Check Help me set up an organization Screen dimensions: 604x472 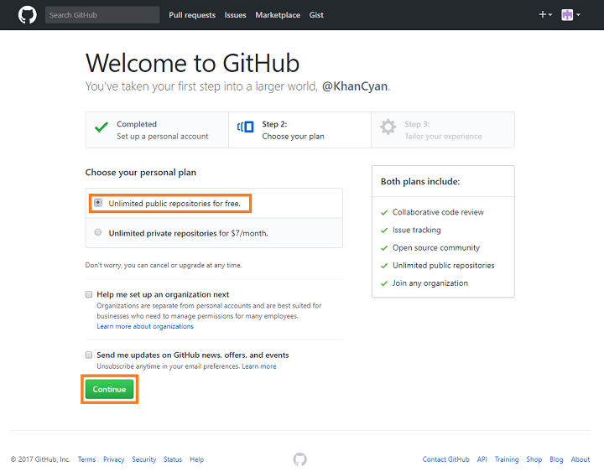coord(89,294)
